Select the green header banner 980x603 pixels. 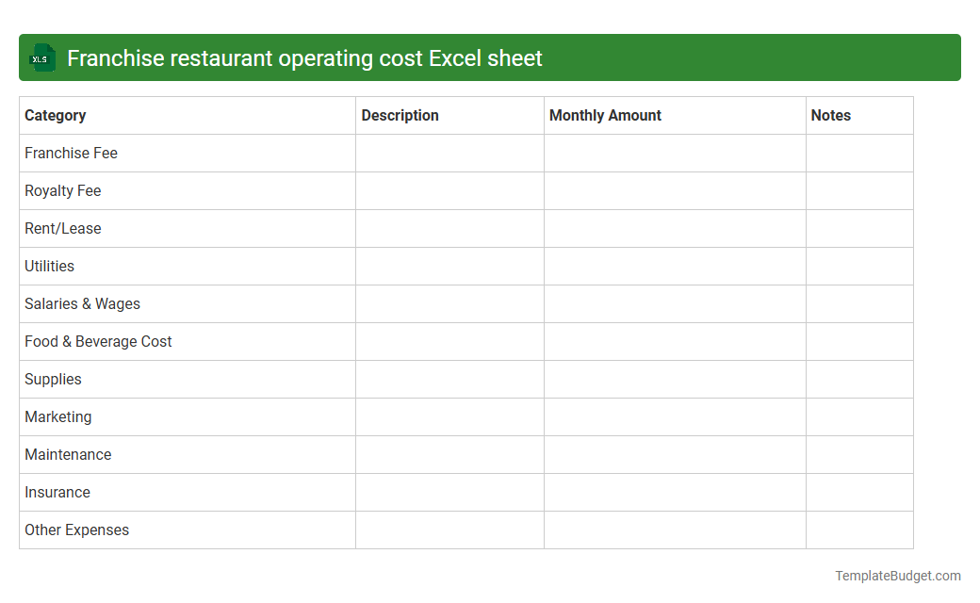pyautogui.click(x=490, y=57)
